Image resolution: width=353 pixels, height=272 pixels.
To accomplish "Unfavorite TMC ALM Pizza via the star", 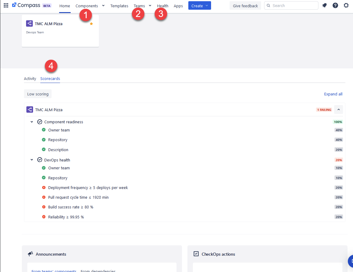I will click(91, 23).
